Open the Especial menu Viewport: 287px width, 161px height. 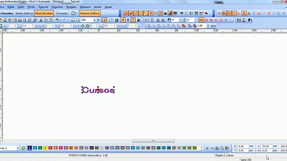[43, 7]
